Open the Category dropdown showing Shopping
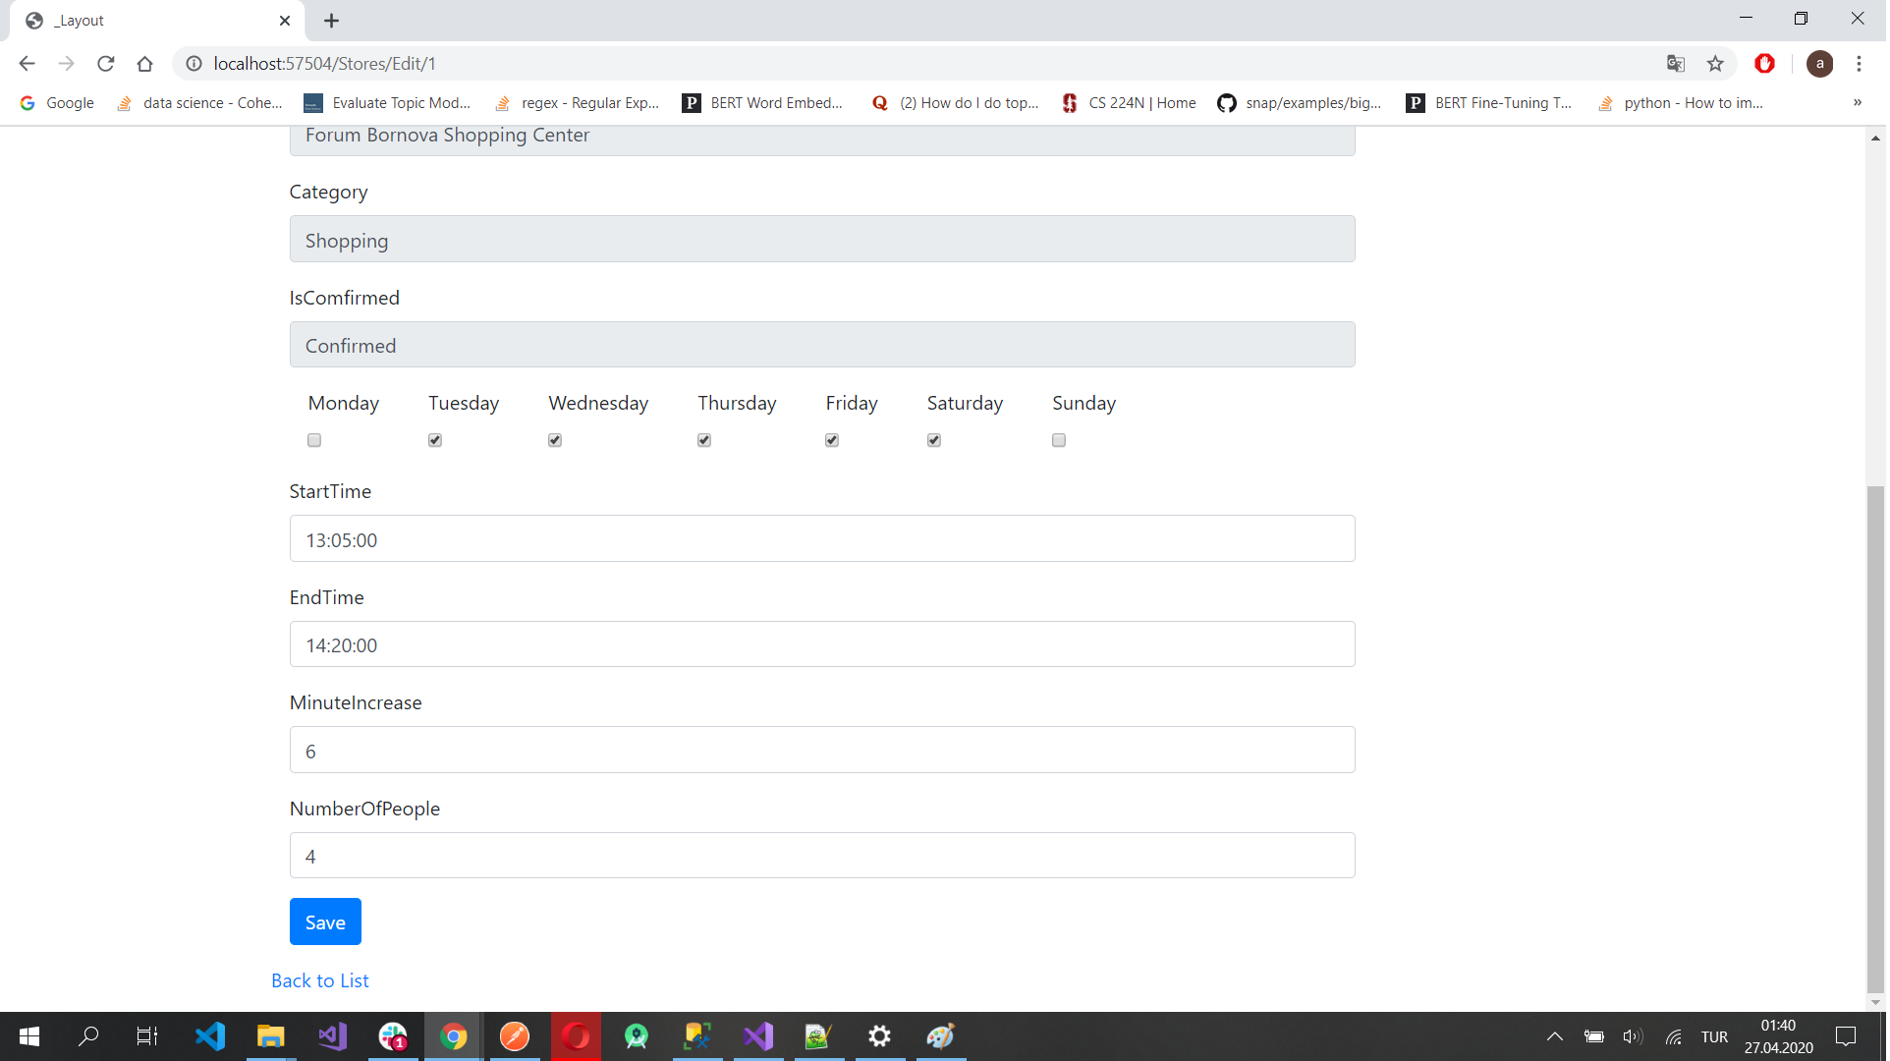 tap(823, 240)
